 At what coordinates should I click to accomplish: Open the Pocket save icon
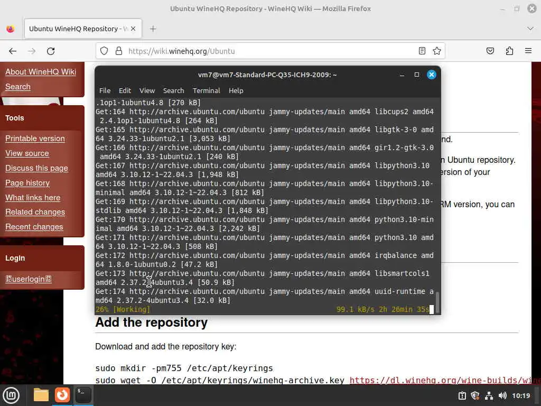490,51
